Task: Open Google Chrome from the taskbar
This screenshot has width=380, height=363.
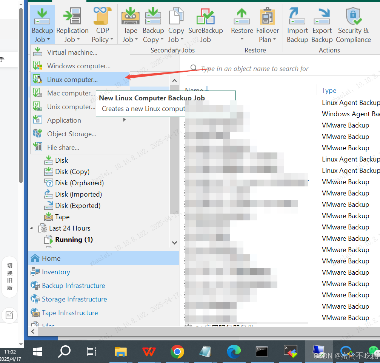Action: click(x=177, y=352)
